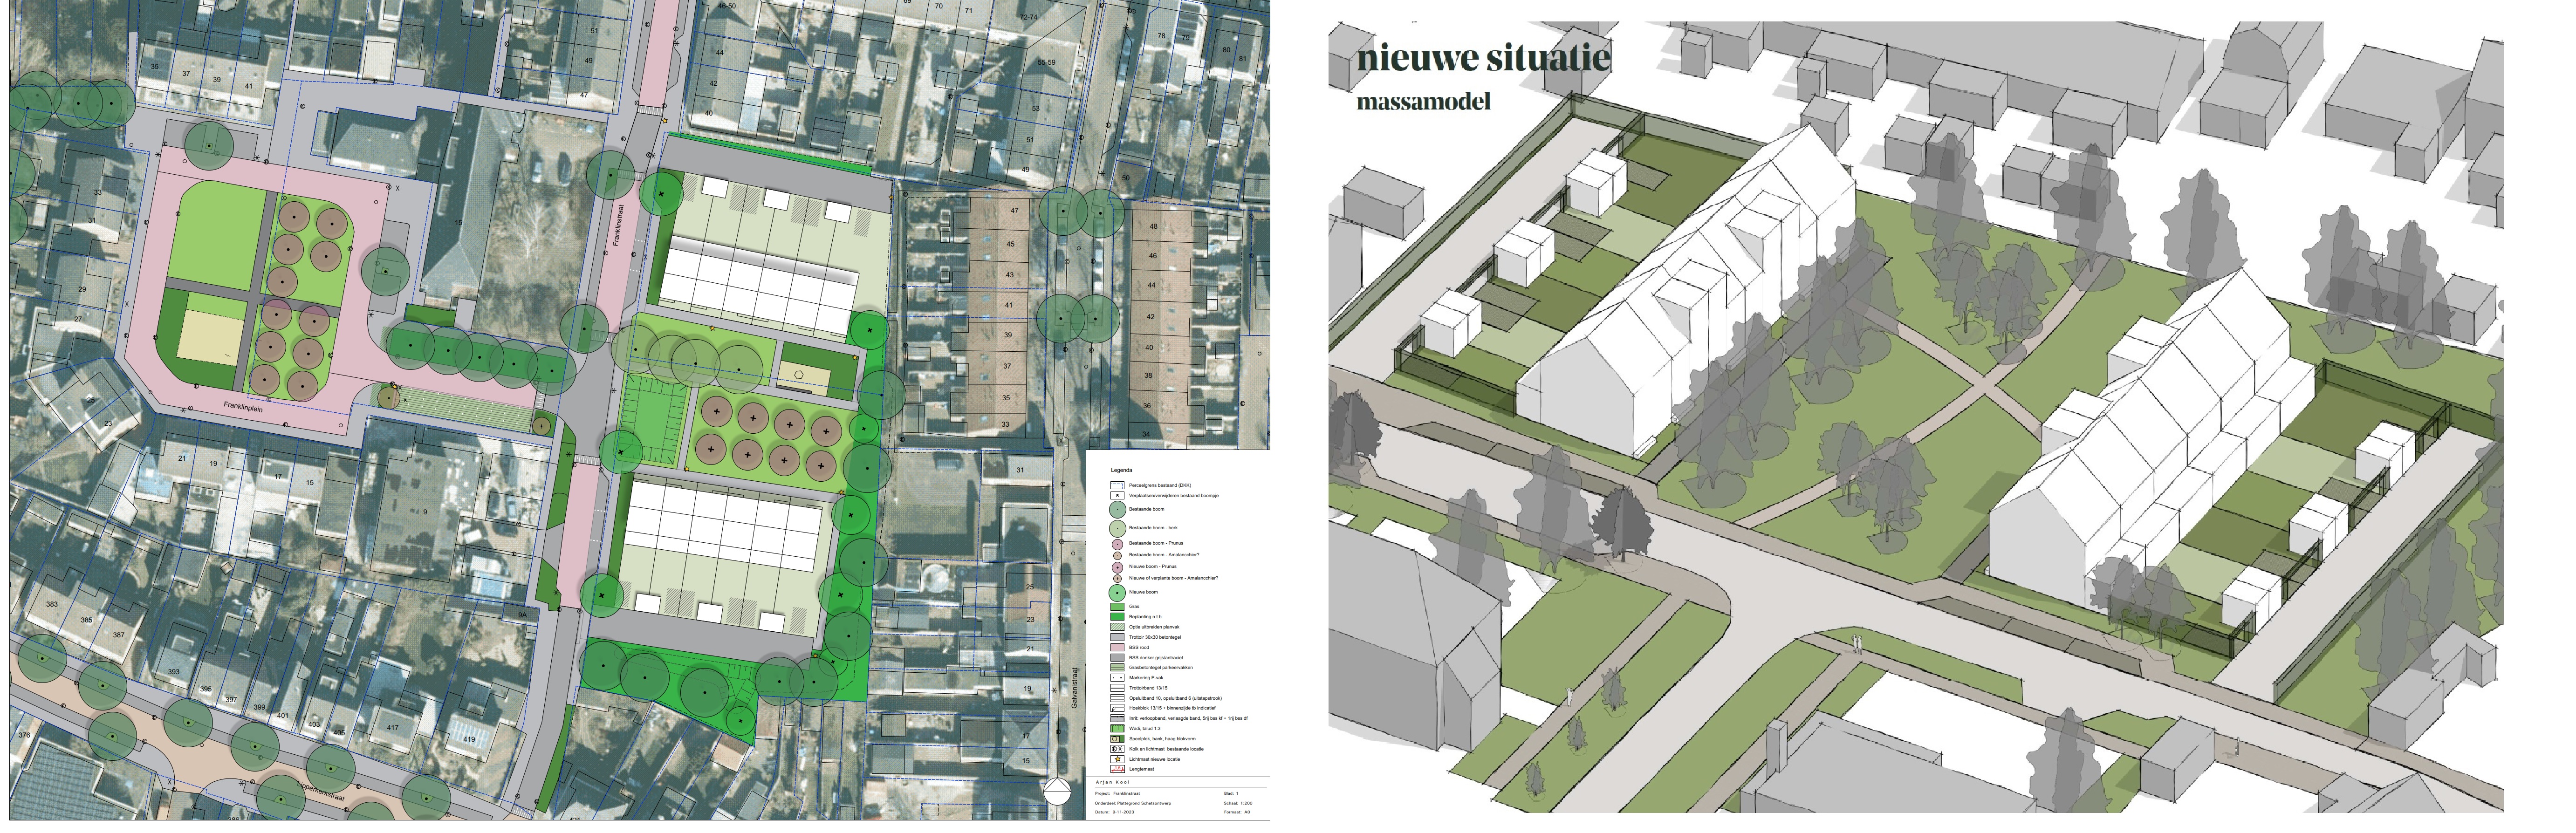The image size is (2576, 833).
Task: Click the '55-59' parcel label
Action: 1046,62
